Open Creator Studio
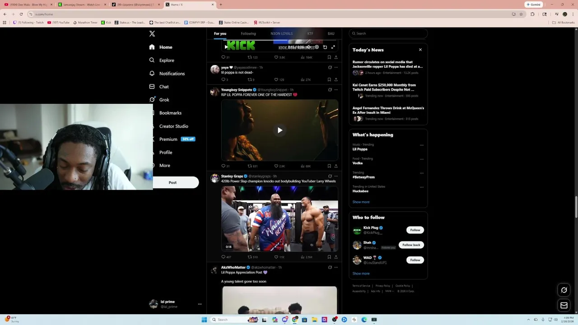This screenshot has width=578, height=325. 173,126
